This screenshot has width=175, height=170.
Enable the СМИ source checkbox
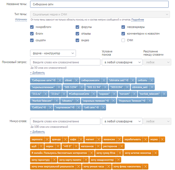(123, 40)
